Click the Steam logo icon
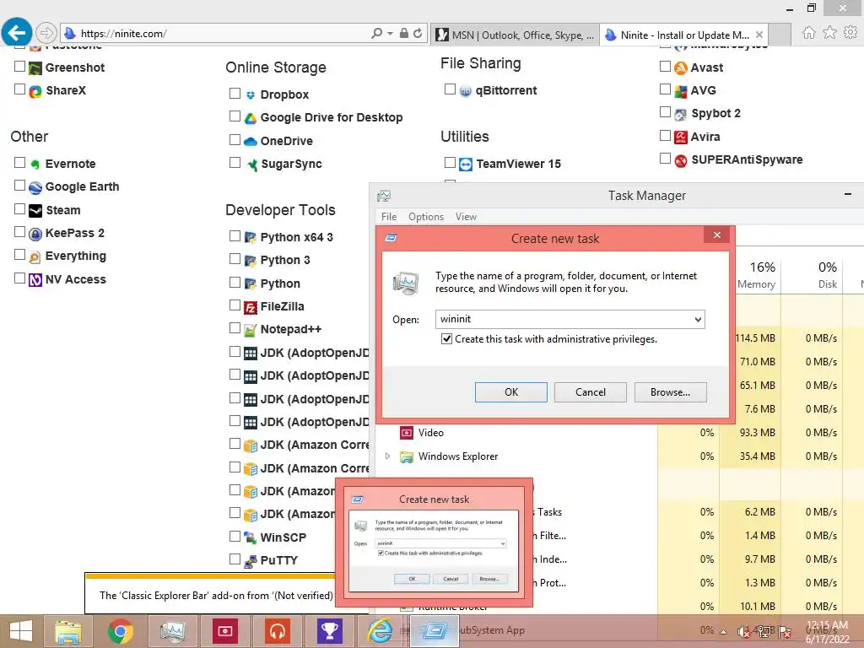Viewport: 864px width, 648px height. click(35, 210)
